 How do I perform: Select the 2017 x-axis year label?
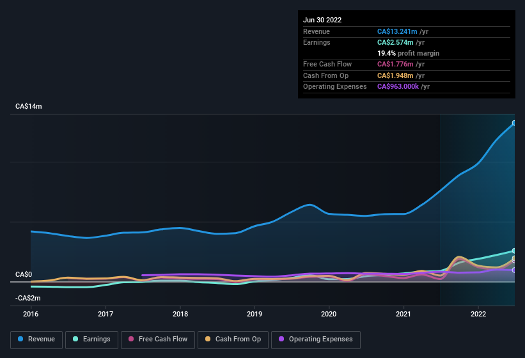(106, 314)
